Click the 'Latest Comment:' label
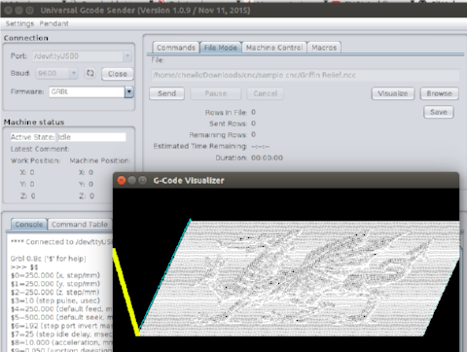 click(x=40, y=149)
